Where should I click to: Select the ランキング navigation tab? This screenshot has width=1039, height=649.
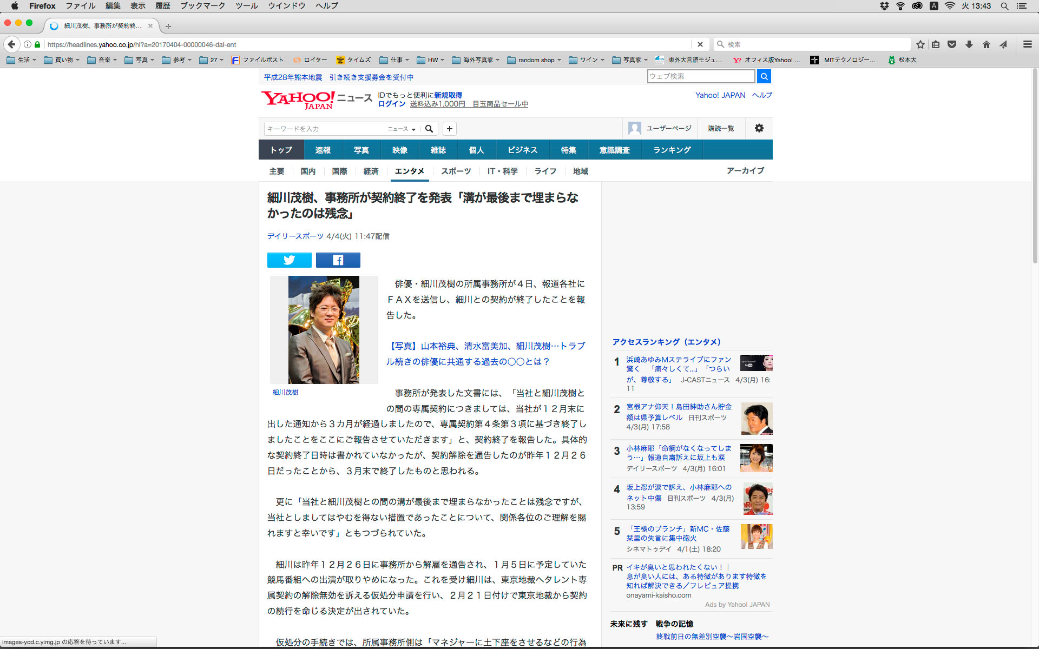(672, 150)
